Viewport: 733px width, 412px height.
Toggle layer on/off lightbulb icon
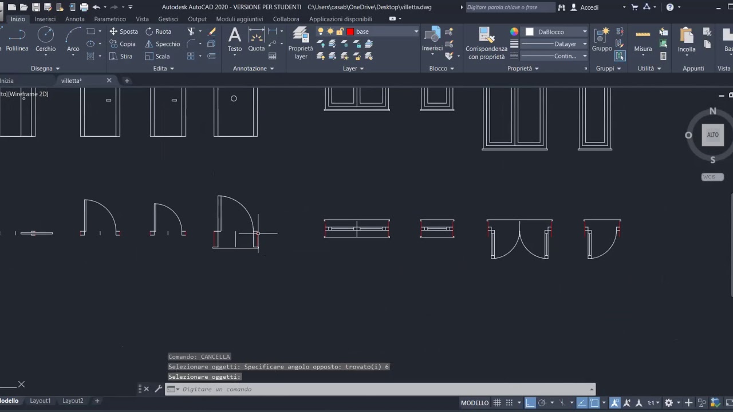coord(321,31)
